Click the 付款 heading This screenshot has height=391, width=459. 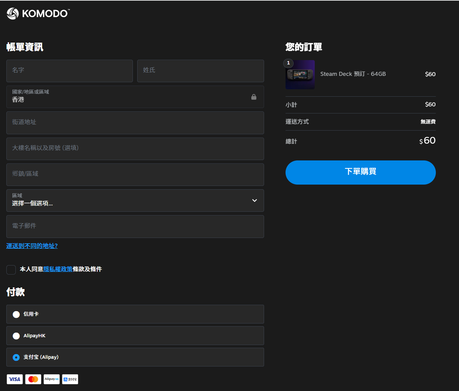point(16,292)
